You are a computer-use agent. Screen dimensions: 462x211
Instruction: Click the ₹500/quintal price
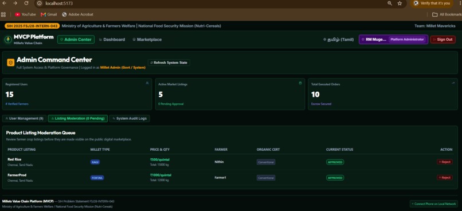click(x=160, y=159)
